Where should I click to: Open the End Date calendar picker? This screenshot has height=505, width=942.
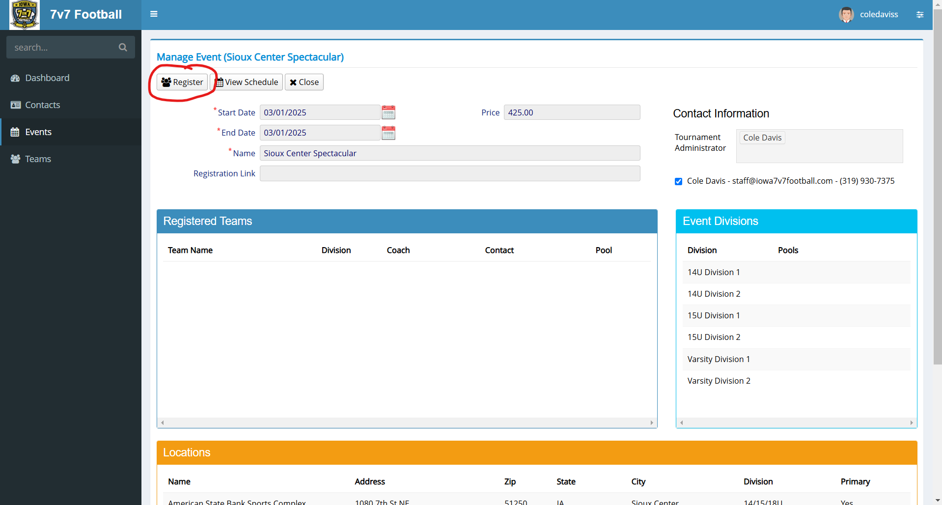pos(388,133)
